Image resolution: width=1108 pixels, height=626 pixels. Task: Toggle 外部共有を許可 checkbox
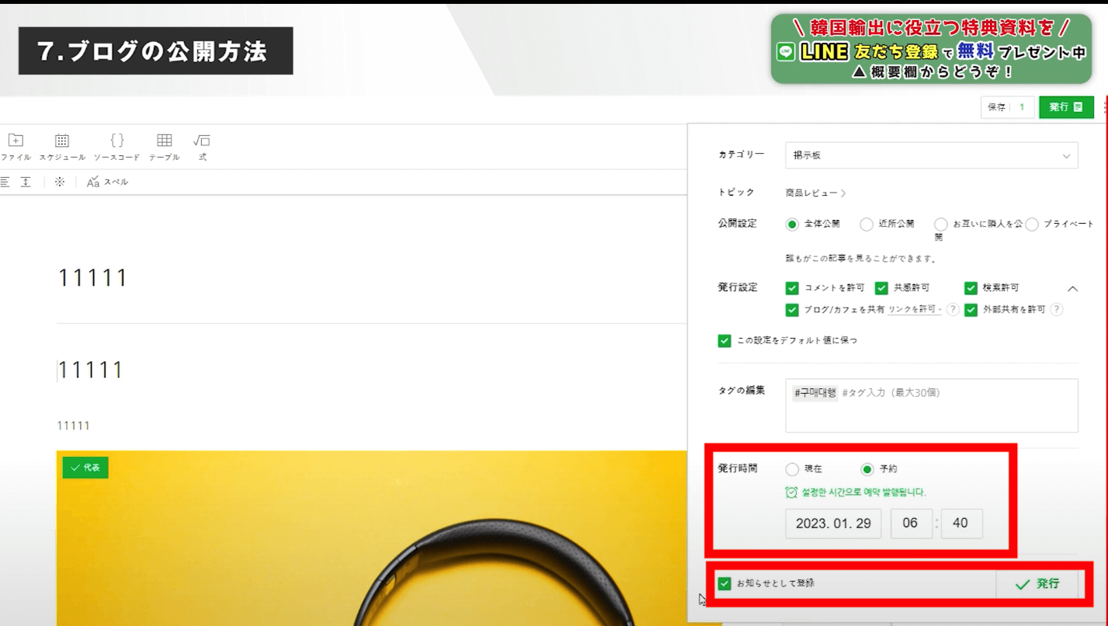click(x=971, y=310)
